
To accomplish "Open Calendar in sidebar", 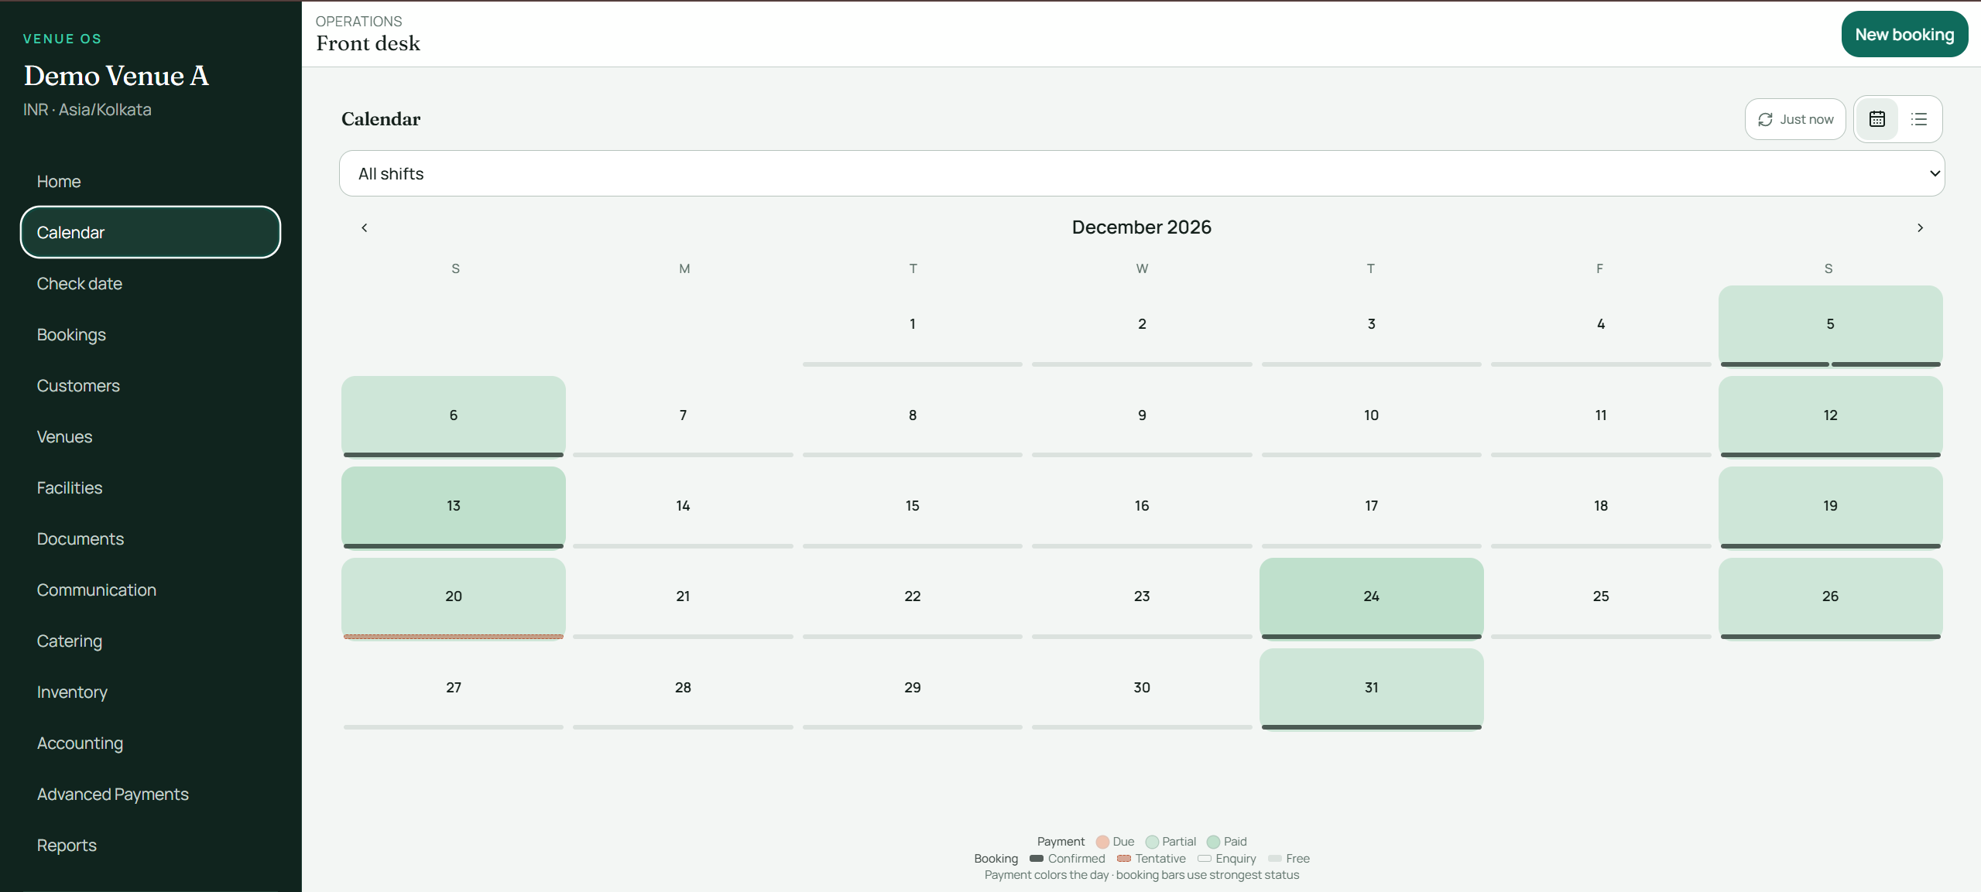I will point(150,232).
